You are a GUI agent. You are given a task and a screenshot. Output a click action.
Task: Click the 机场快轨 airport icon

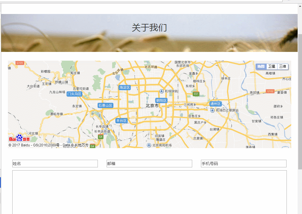162,91
